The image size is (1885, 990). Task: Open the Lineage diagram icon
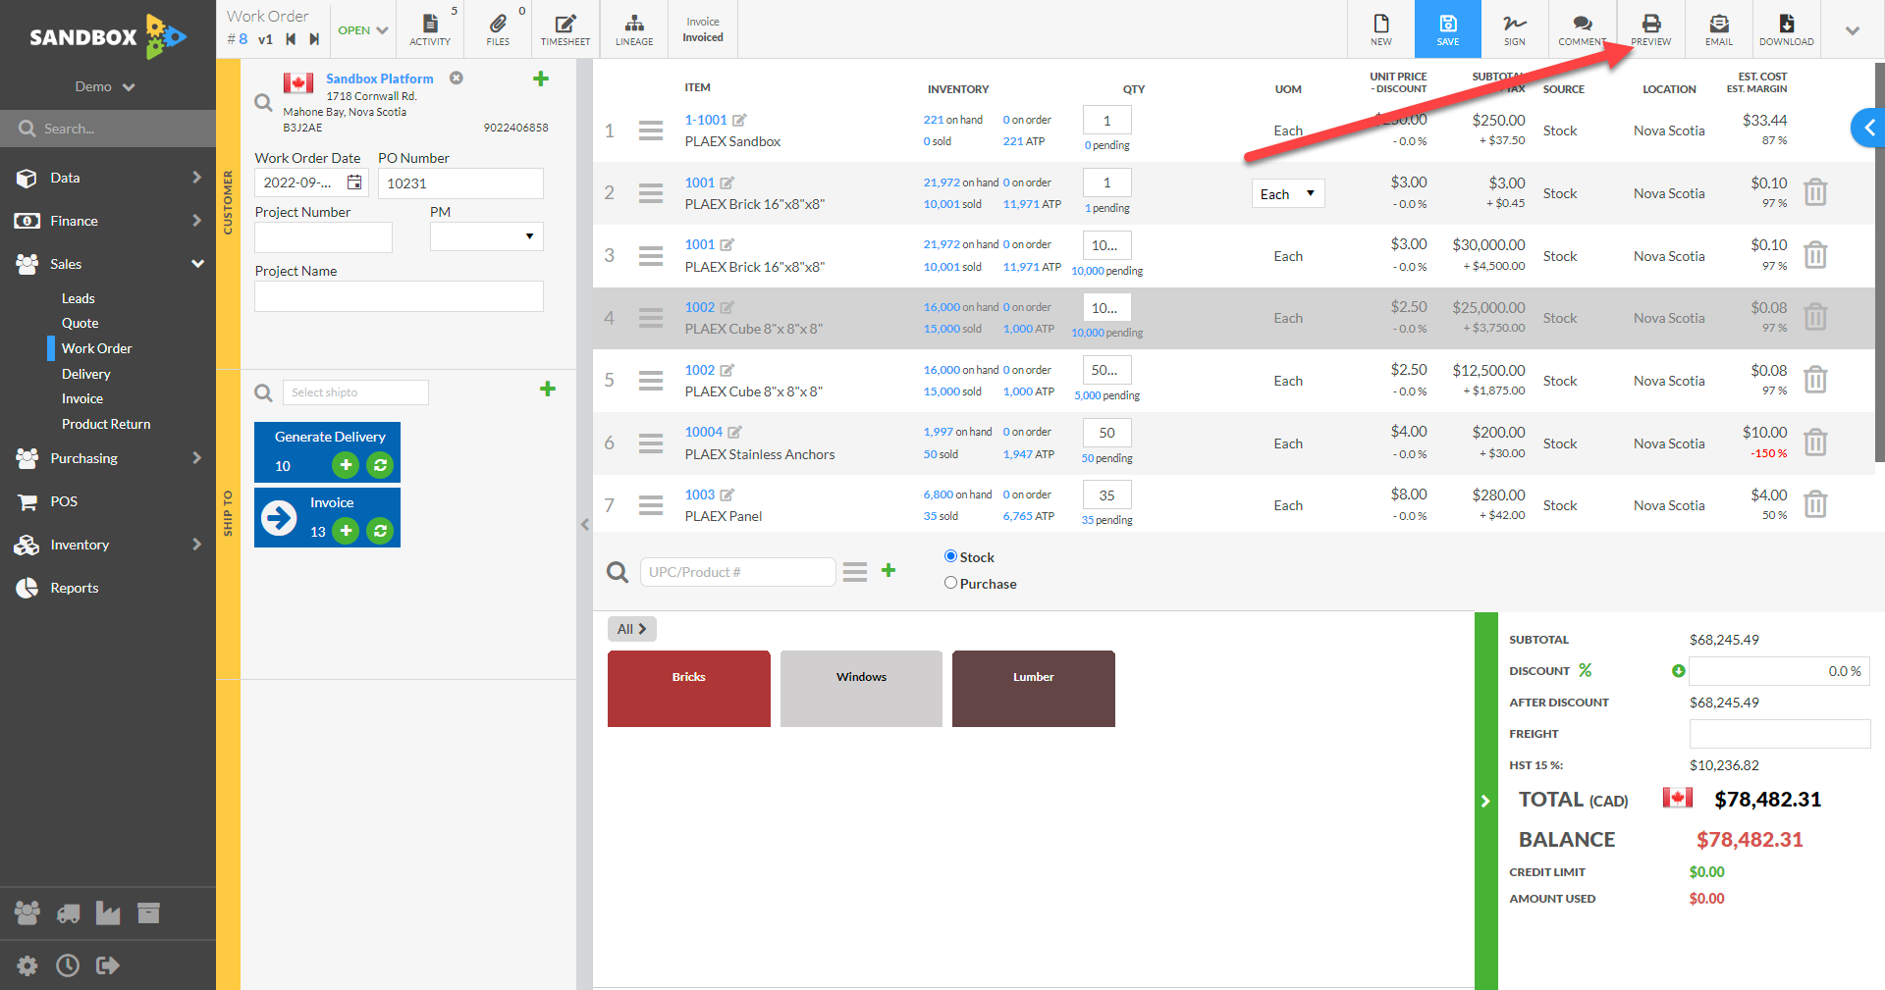(x=634, y=28)
